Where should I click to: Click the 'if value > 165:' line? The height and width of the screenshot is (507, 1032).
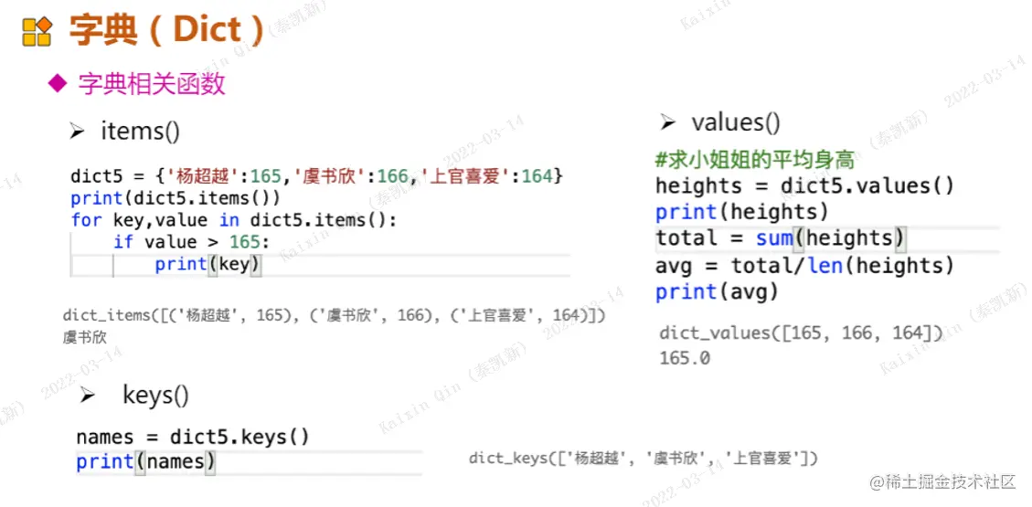point(192,241)
